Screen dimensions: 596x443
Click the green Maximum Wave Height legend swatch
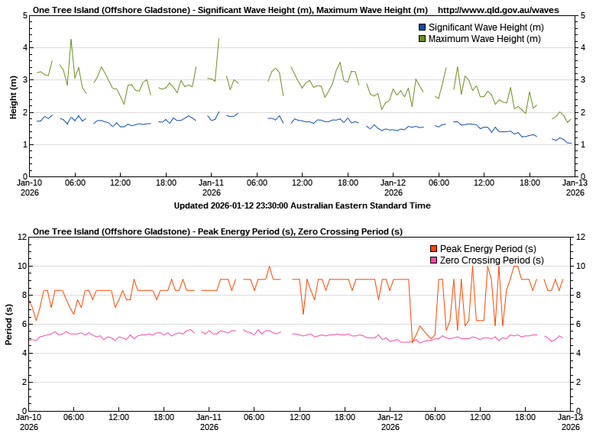(422, 38)
